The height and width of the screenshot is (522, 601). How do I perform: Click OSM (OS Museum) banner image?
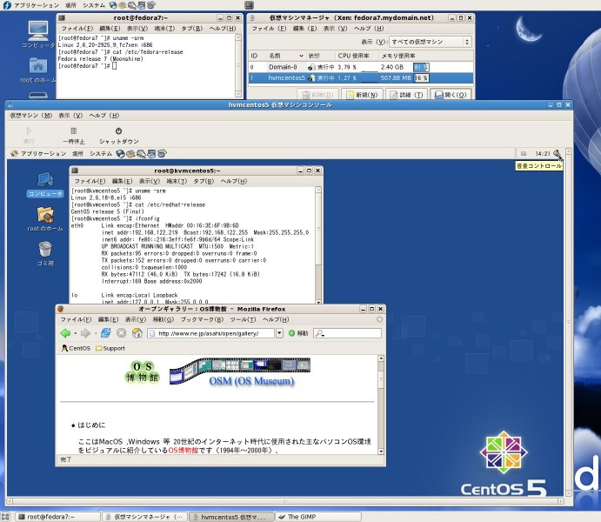point(240,373)
